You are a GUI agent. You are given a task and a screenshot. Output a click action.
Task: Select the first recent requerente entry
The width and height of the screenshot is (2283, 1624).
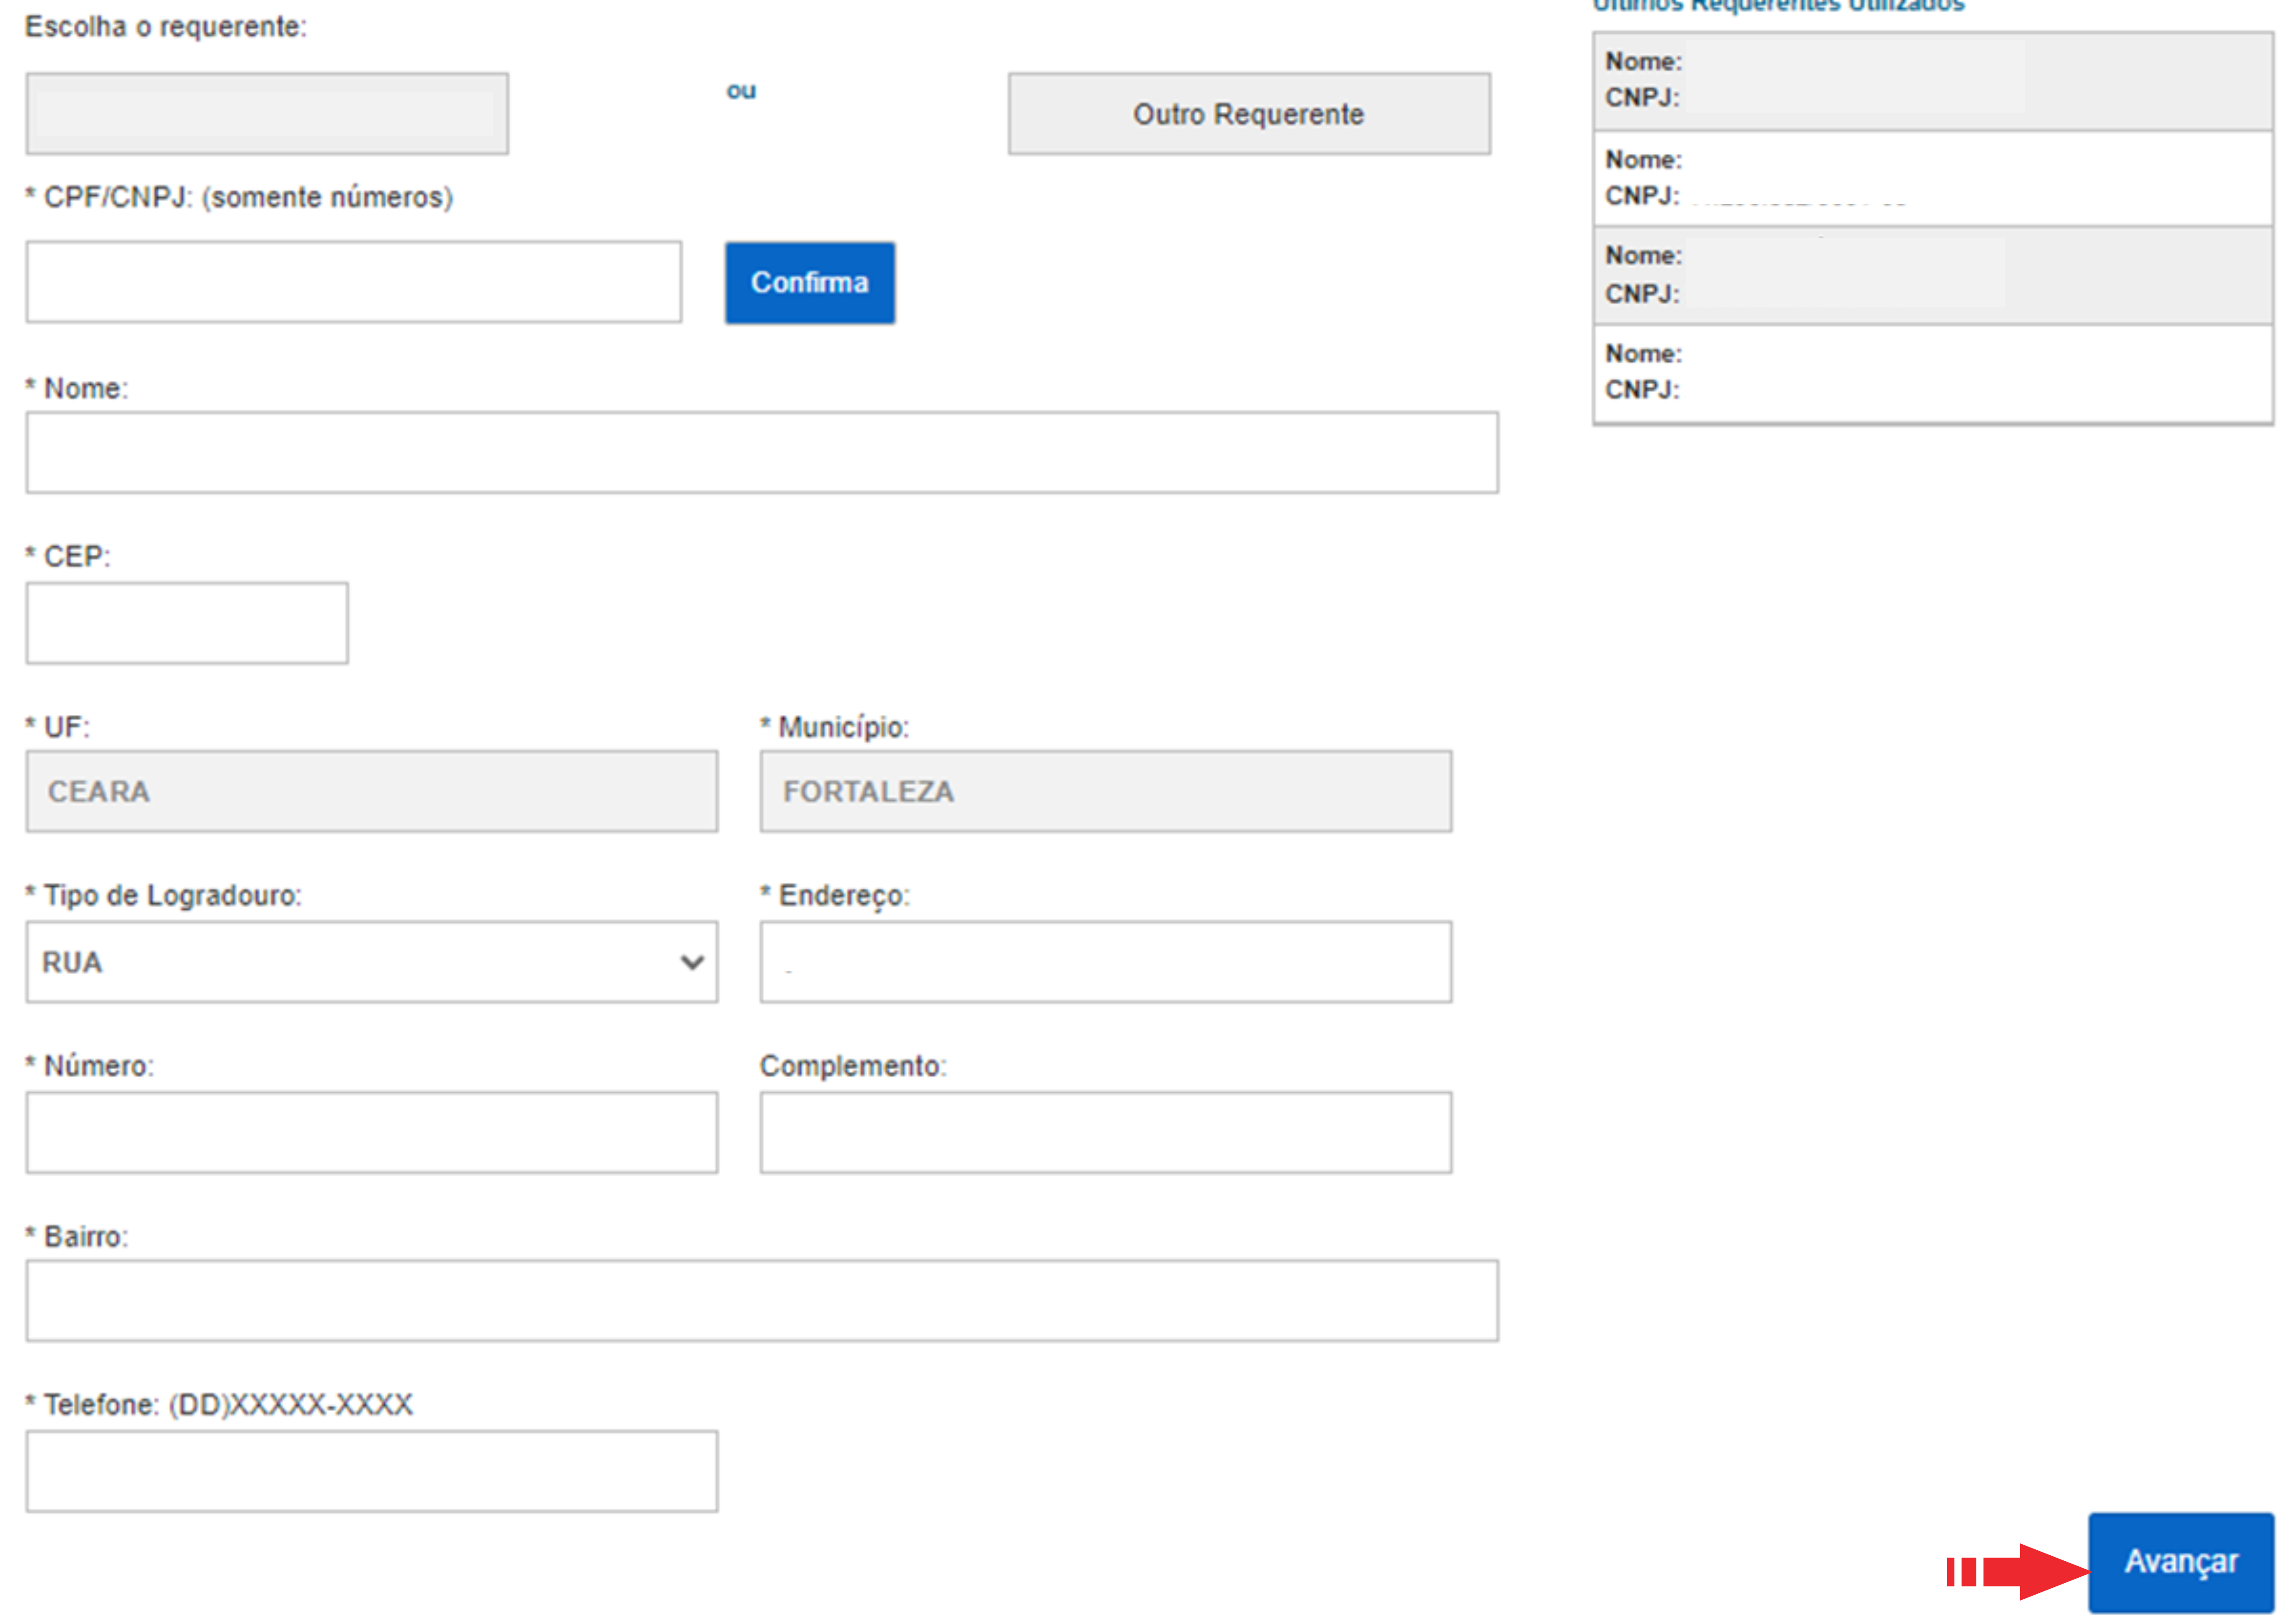pyautogui.click(x=1932, y=80)
